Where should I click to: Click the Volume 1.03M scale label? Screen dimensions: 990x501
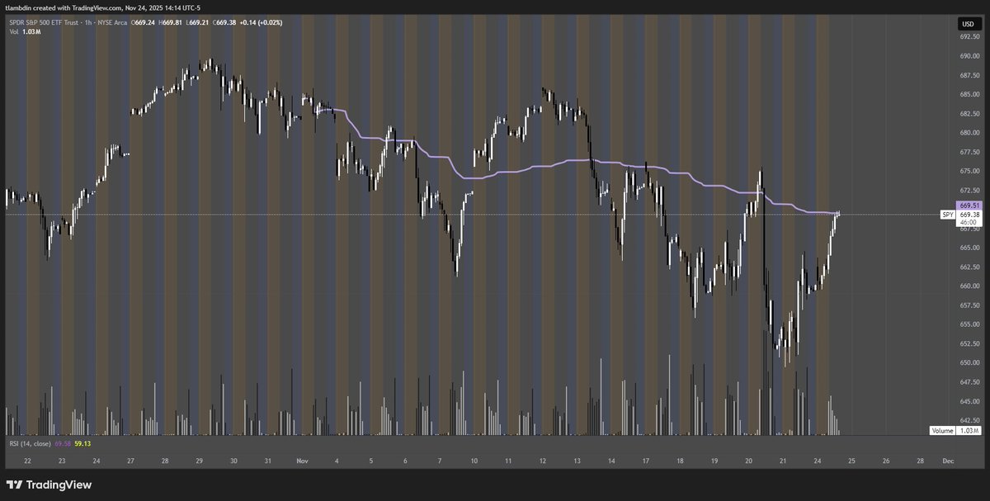tap(955, 430)
